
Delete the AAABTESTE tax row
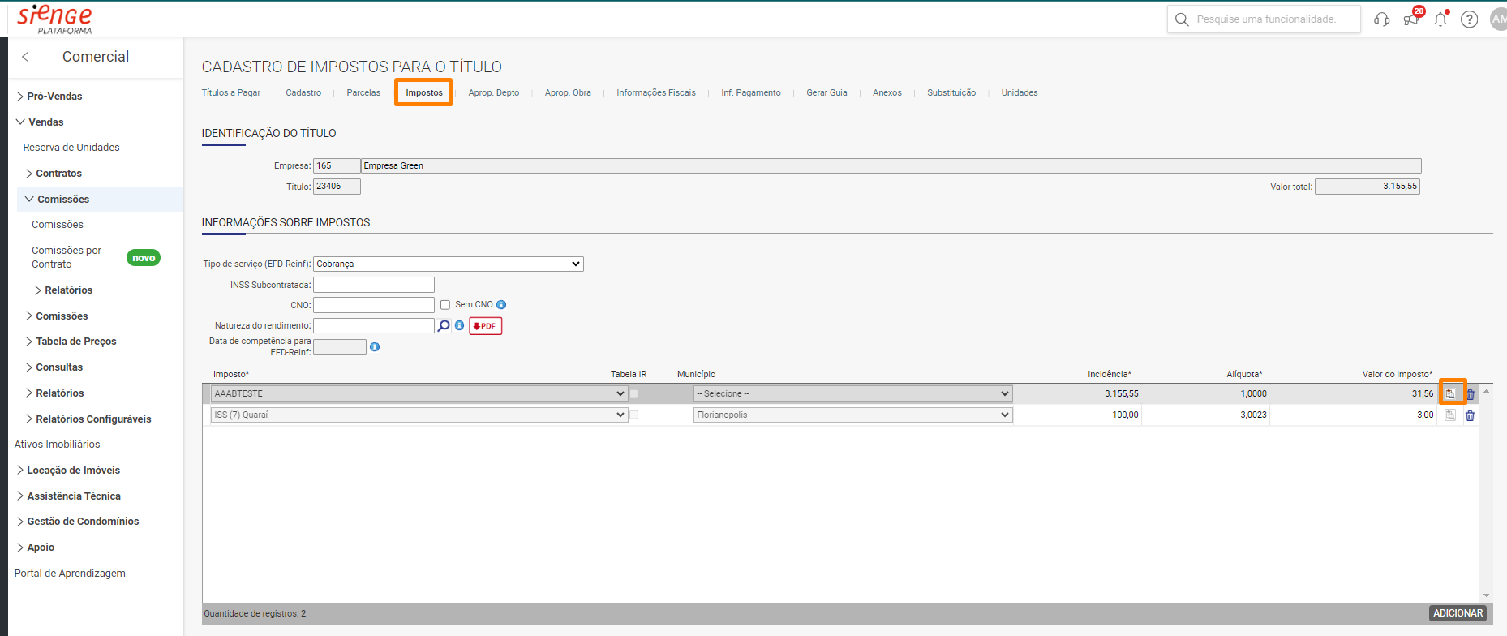click(x=1470, y=394)
